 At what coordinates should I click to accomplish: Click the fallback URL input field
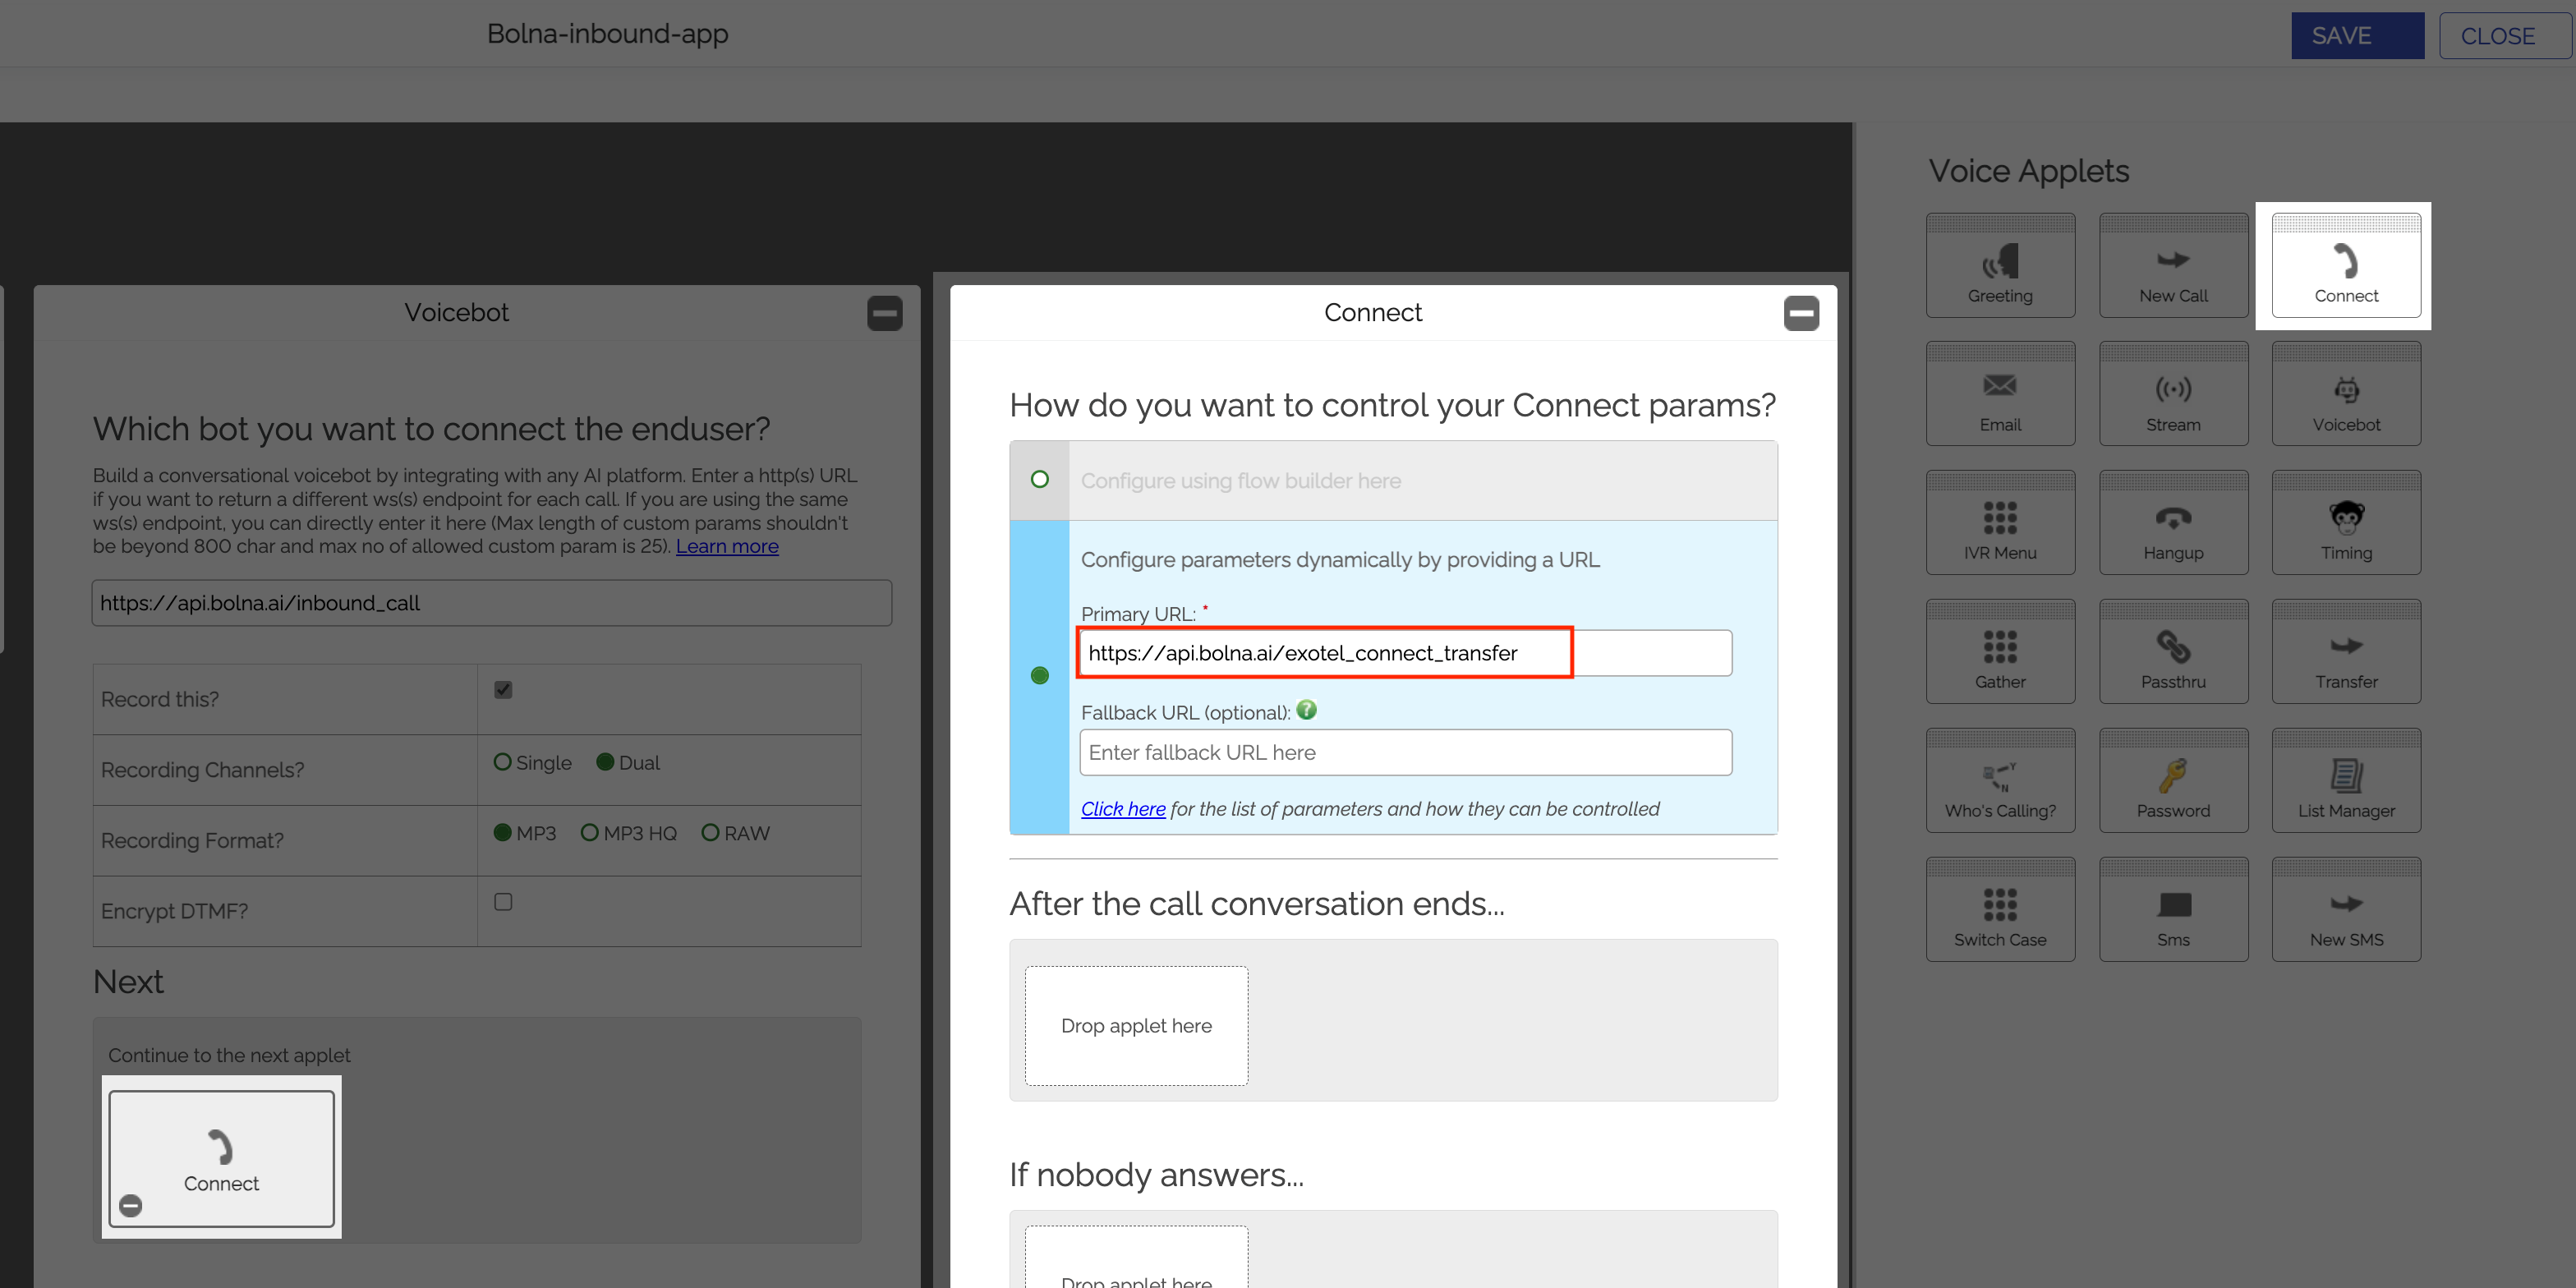[x=1404, y=752]
